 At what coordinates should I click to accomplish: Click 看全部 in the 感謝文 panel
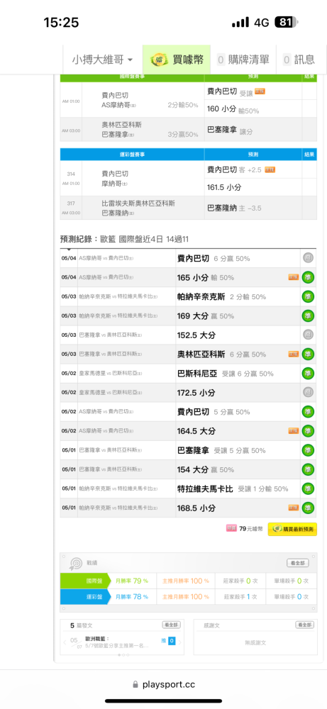(x=304, y=625)
